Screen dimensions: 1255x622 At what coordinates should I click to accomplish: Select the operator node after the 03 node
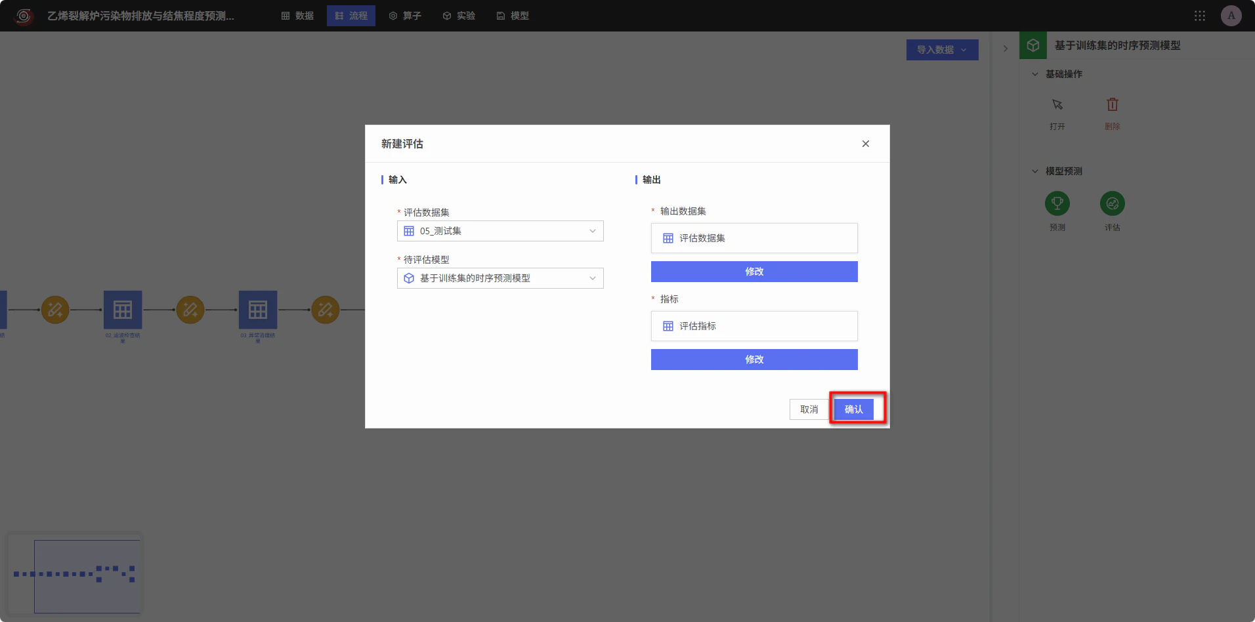coord(326,310)
